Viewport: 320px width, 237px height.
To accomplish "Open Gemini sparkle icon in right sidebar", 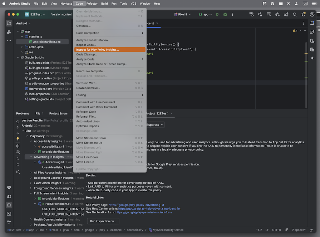I will pos(312,58).
